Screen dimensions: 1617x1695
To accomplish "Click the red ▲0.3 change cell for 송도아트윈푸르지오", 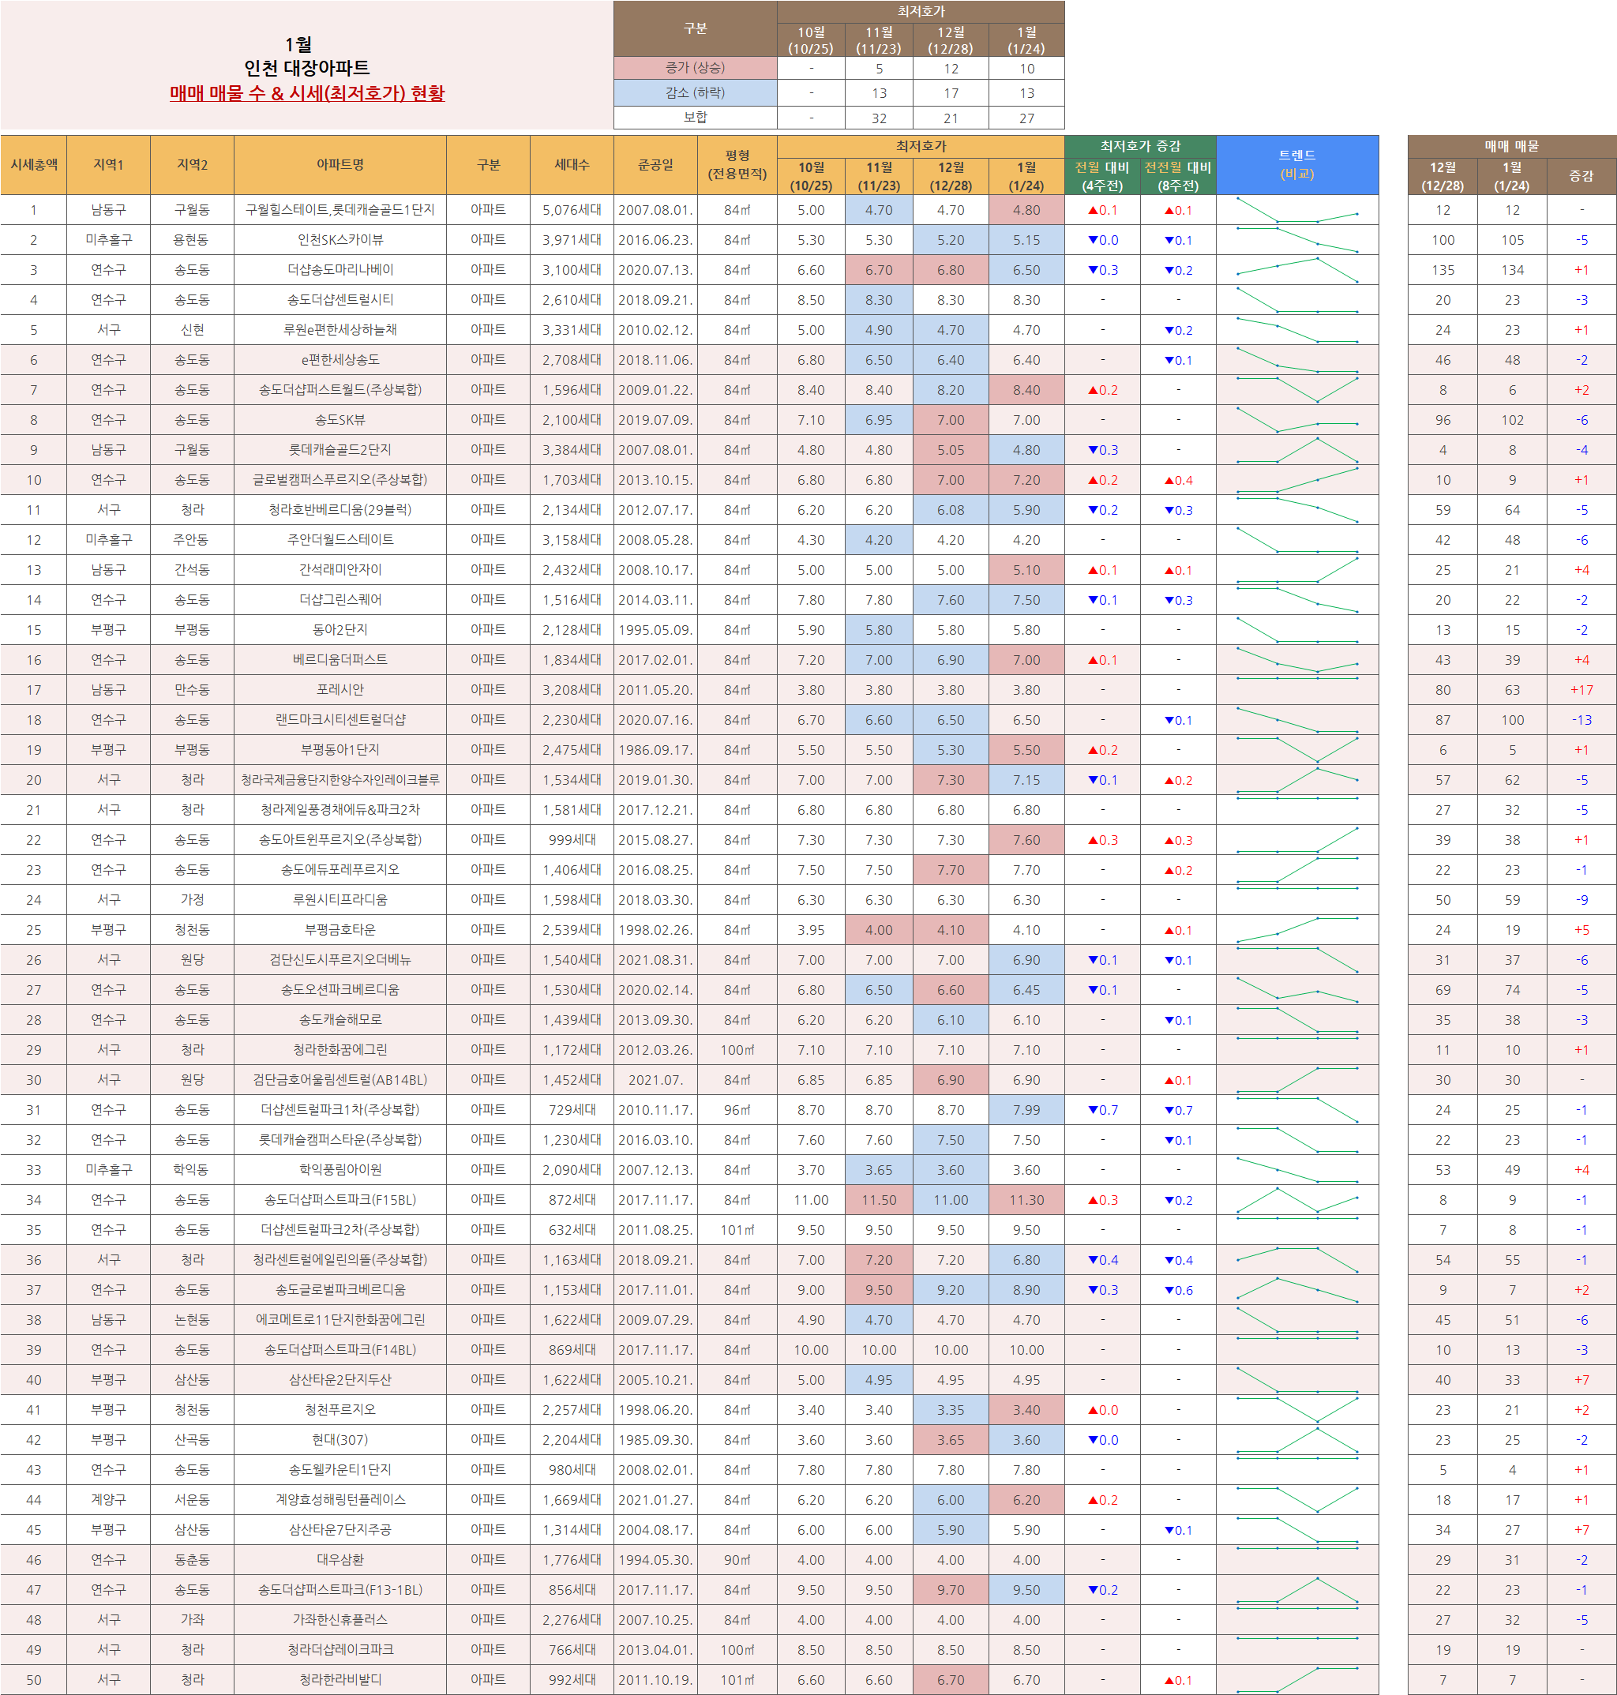I will 1102,840.
